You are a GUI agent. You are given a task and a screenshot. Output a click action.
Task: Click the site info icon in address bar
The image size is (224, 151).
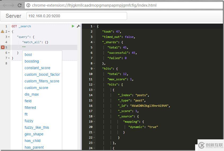tap(28, 5)
